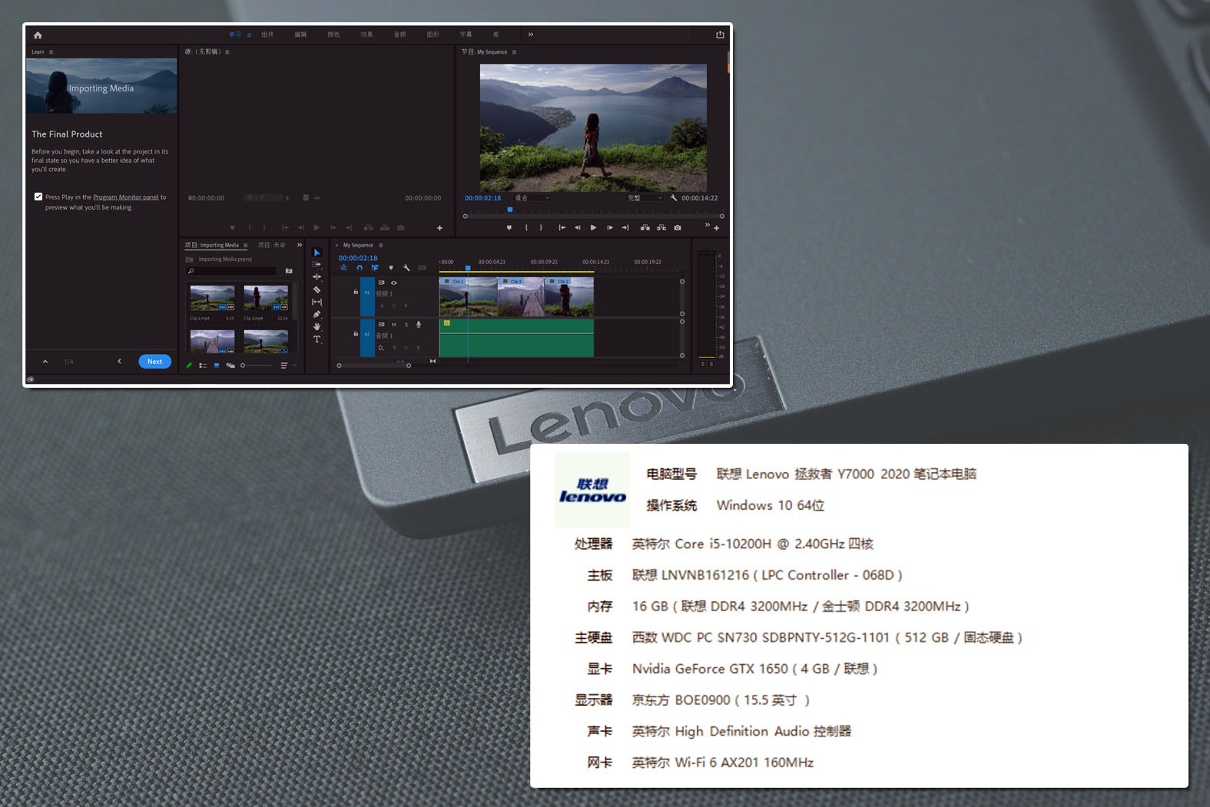1210x807 pixels.
Task: Switch Project panel to list view
Action: point(203,365)
